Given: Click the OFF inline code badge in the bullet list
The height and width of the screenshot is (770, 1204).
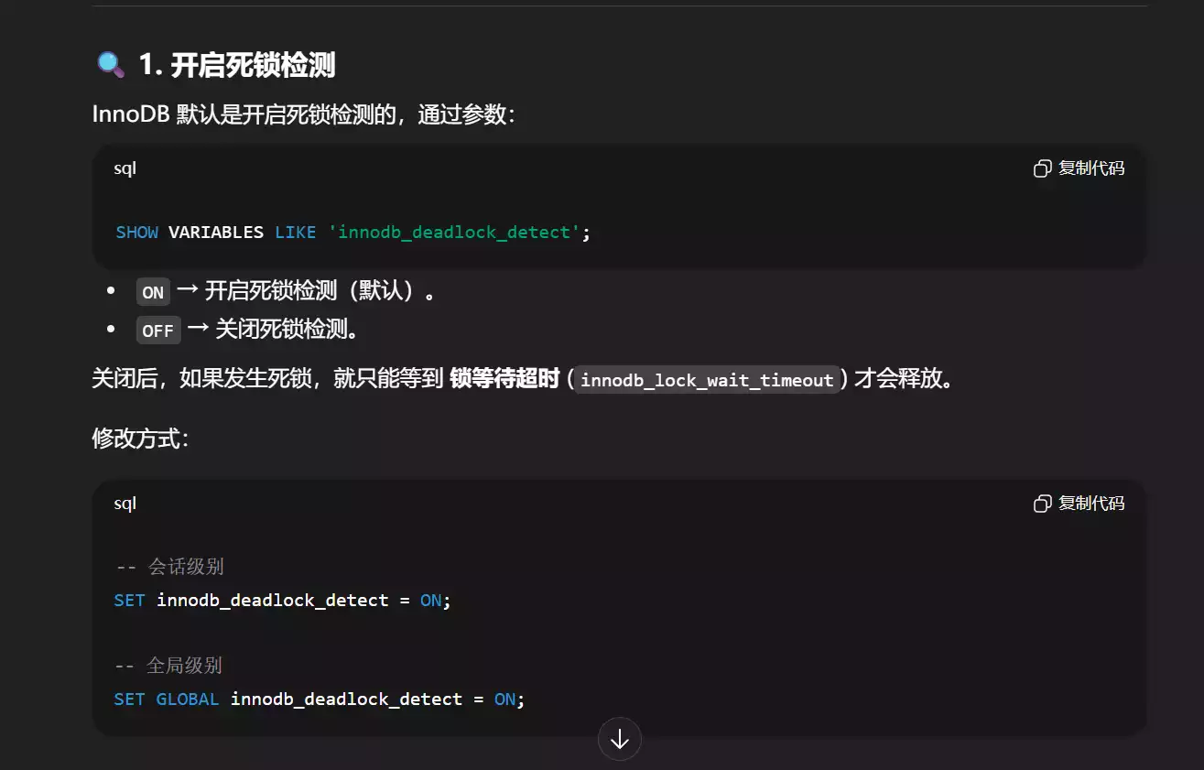Looking at the screenshot, I should [x=157, y=331].
